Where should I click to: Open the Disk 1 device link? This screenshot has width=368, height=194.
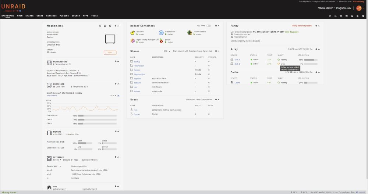237,60
